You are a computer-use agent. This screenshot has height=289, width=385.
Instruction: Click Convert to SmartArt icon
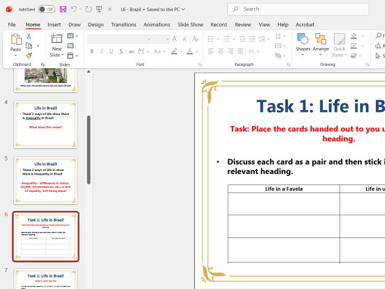(x=278, y=56)
